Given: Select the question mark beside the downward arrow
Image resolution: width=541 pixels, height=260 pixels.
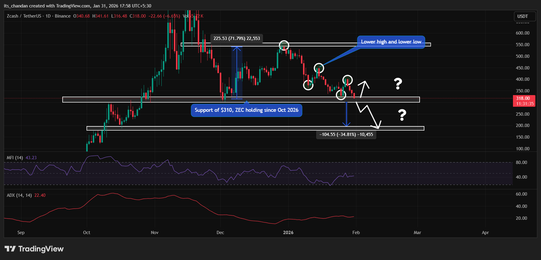Looking at the screenshot, I should pyautogui.click(x=402, y=115).
